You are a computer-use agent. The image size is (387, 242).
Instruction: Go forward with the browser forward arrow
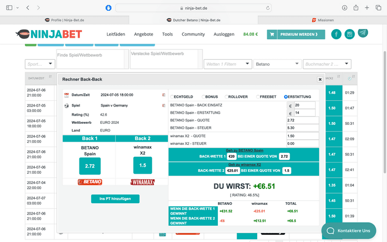(x=38, y=8)
